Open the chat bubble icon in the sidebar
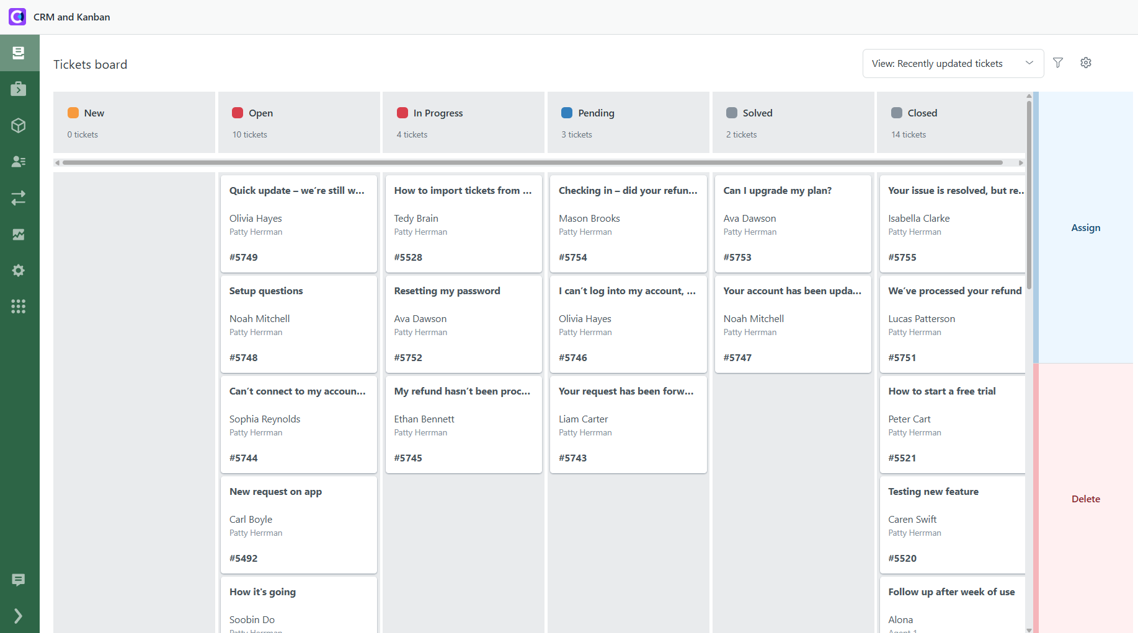Screen dimensions: 1138x633 (19, 580)
